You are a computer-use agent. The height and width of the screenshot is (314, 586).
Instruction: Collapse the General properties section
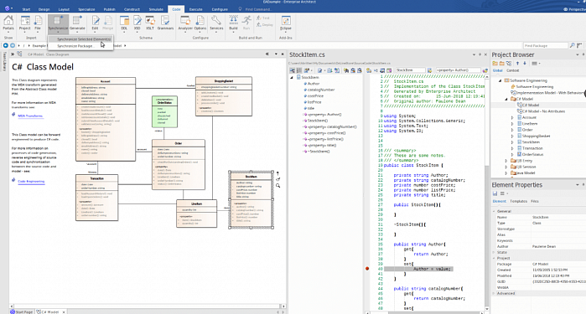pyautogui.click(x=495, y=211)
